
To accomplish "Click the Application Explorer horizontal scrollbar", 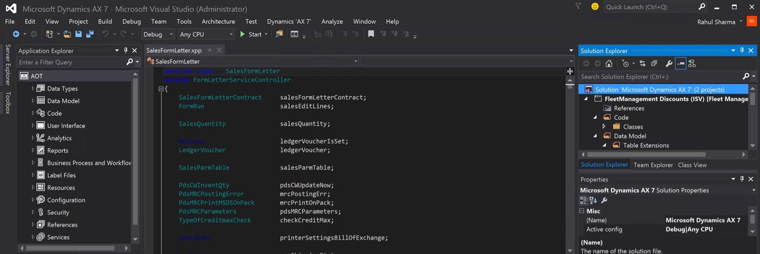I will 74,248.
